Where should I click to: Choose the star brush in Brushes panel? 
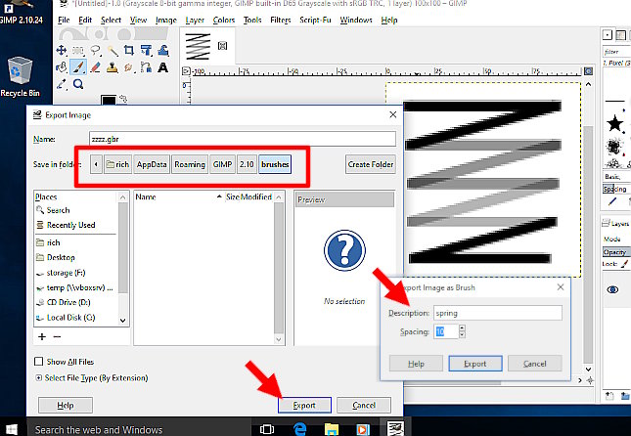tap(614, 123)
